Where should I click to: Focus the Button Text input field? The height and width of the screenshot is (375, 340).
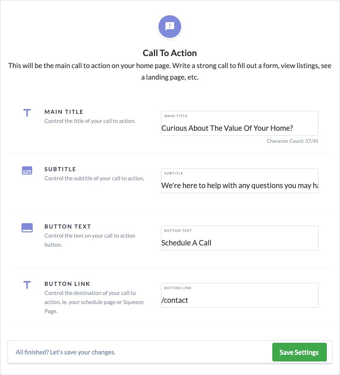tap(239, 238)
